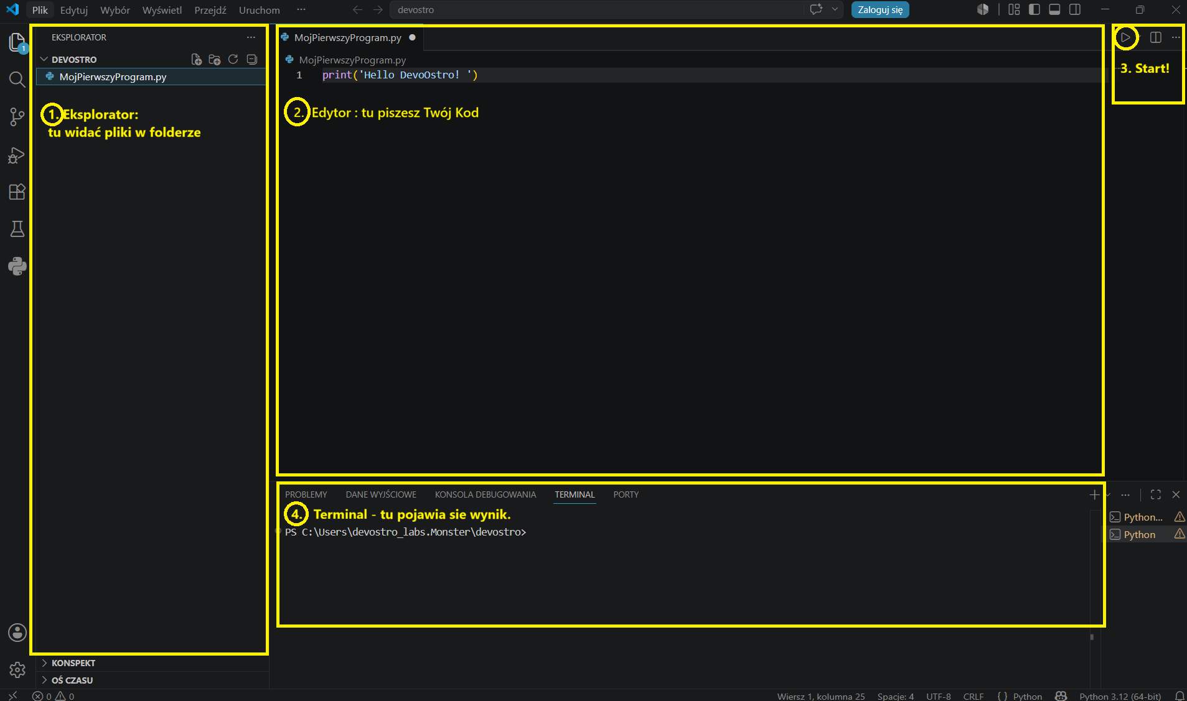Open notifications bell in status bar
Screen dimensions: 1187x701
(x=1179, y=696)
